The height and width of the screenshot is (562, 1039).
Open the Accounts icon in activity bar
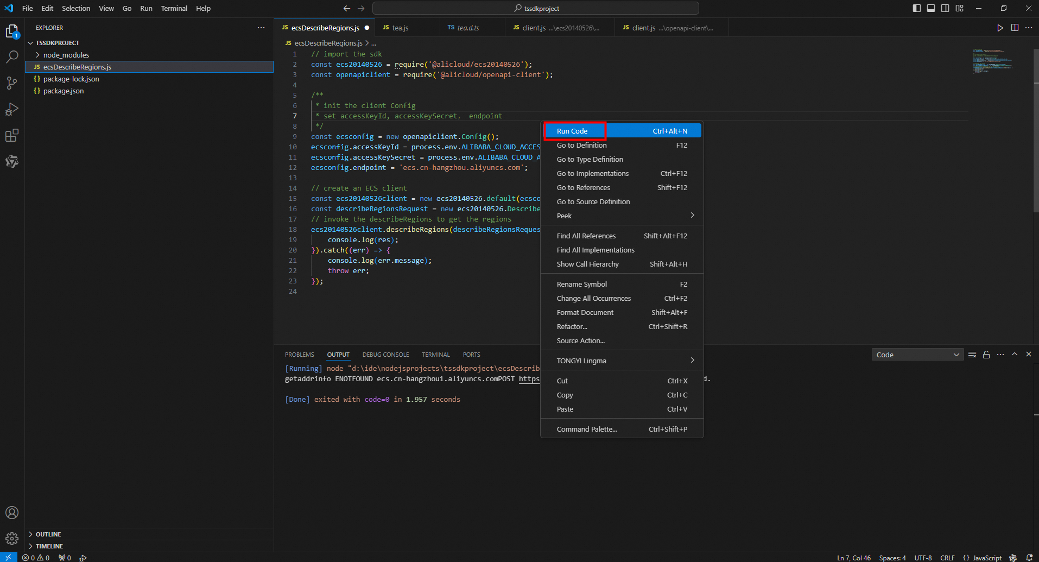point(12,513)
